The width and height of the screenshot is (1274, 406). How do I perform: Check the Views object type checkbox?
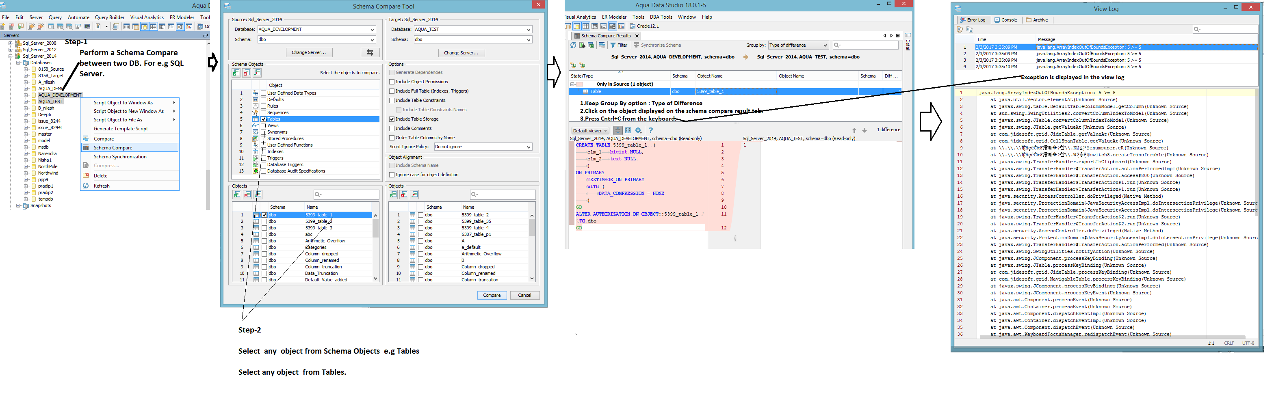pos(264,125)
